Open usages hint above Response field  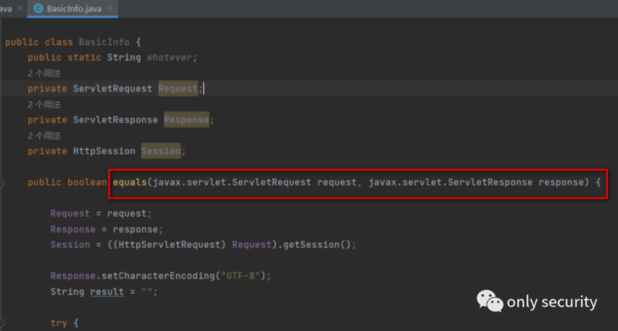(44, 104)
